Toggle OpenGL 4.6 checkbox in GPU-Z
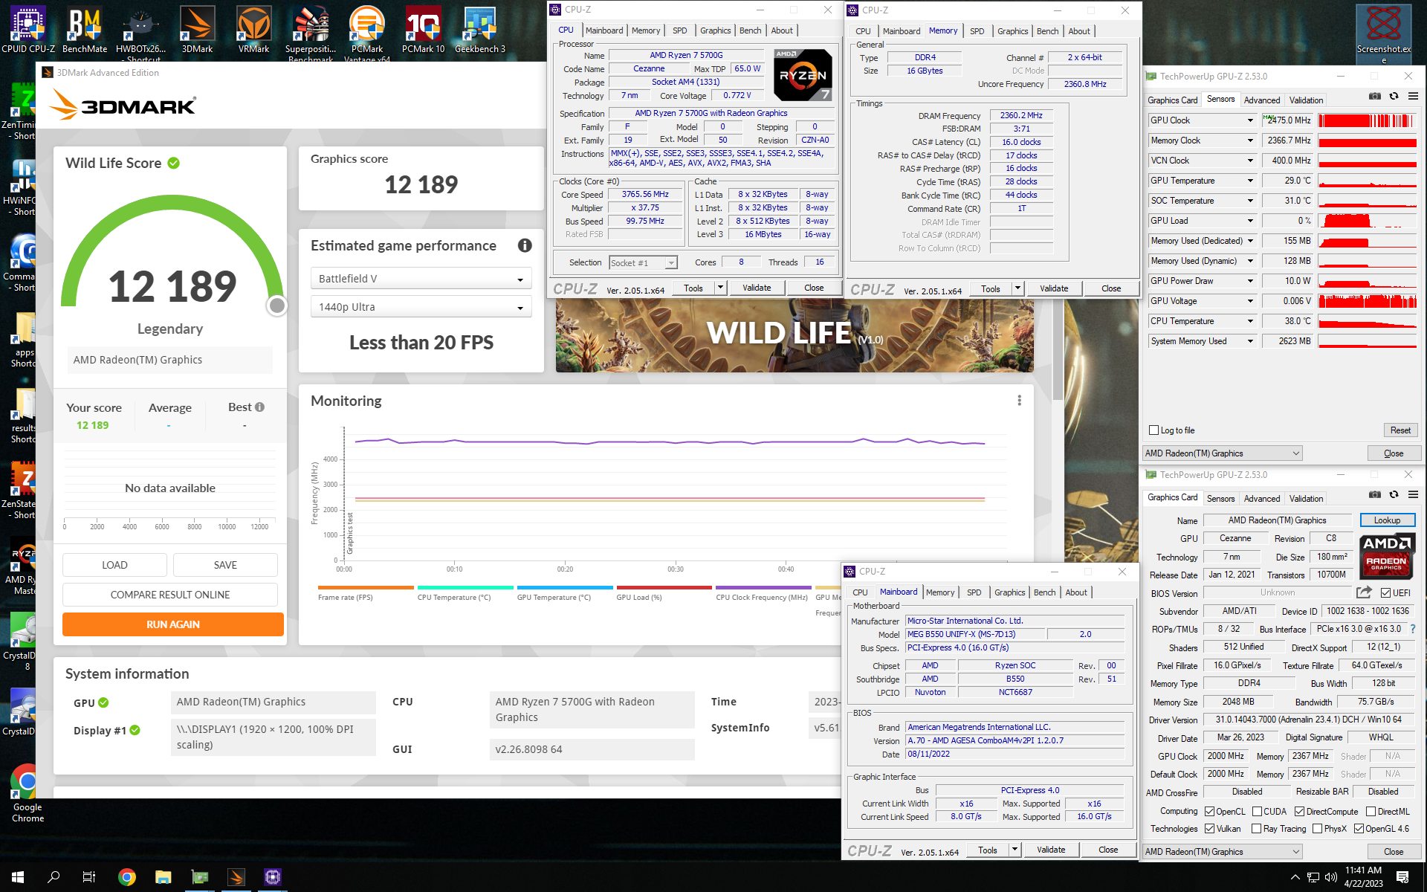1427x892 pixels. pos(1359,829)
